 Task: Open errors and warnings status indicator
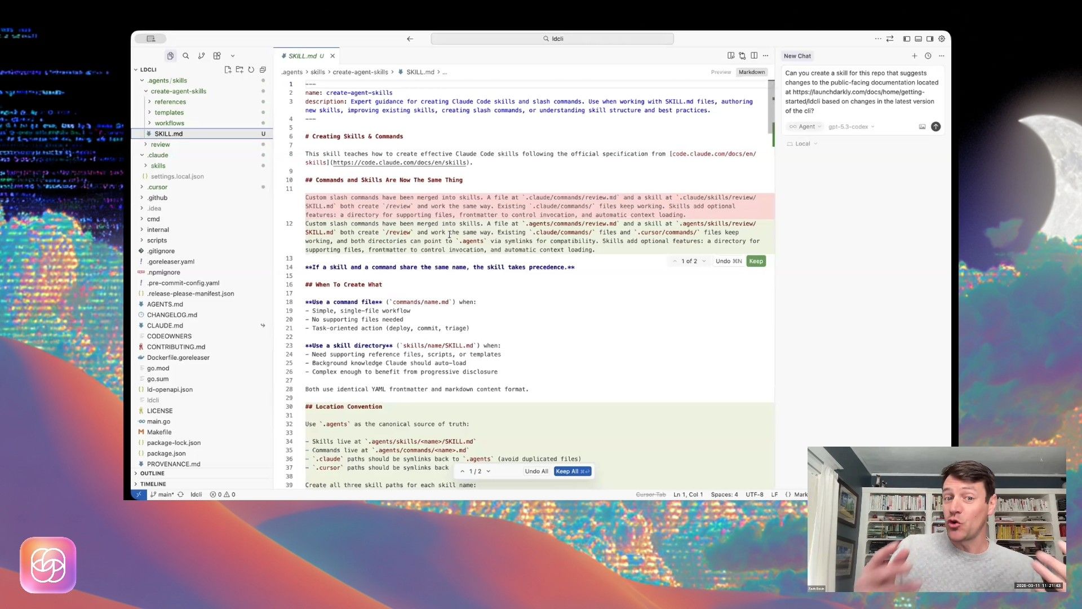223,495
